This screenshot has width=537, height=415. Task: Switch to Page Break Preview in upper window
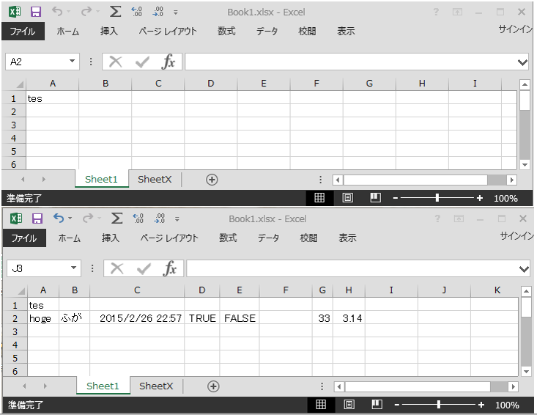376,198
